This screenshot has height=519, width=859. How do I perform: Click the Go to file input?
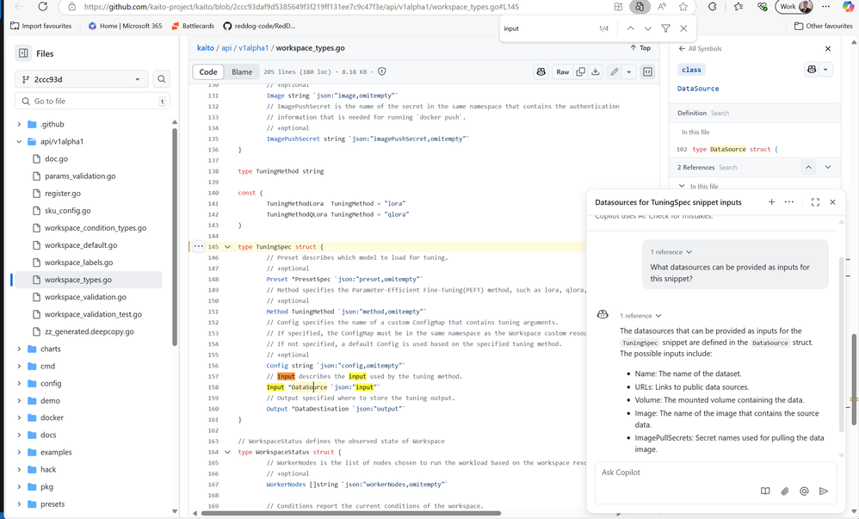pos(93,101)
